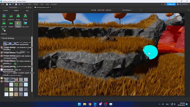Image resolution: width=190 pixels, height=107 pixels.
Task: Click the share icon beside the username
Action: pos(180,4)
